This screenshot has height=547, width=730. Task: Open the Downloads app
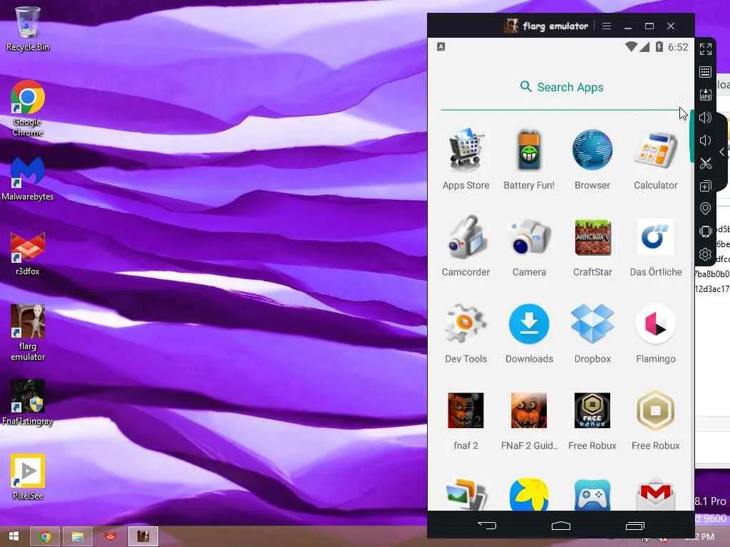[529, 333]
